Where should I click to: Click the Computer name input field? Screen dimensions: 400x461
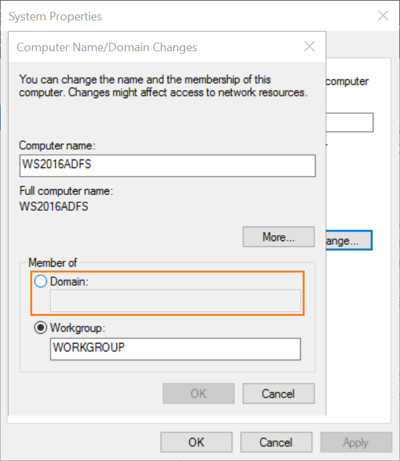click(x=167, y=165)
